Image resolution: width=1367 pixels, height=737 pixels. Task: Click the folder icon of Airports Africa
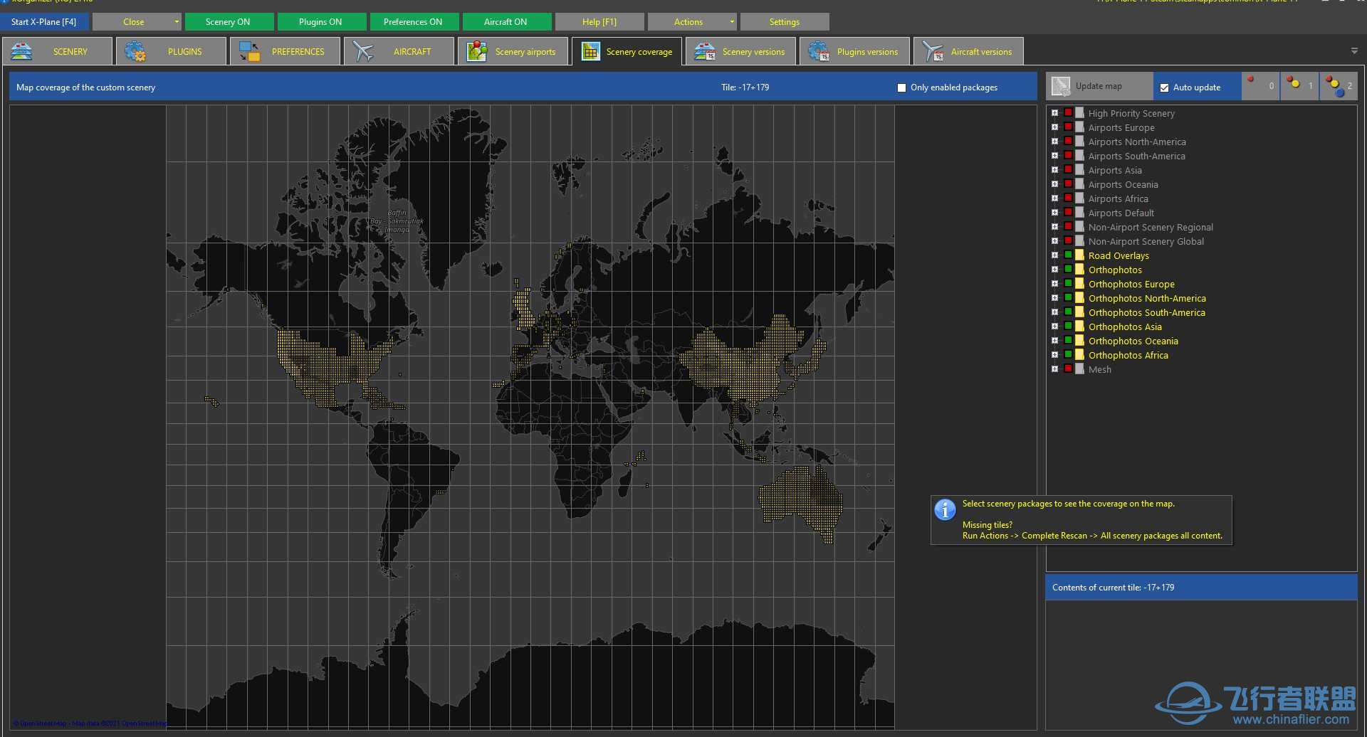click(x=1079, y=198)
